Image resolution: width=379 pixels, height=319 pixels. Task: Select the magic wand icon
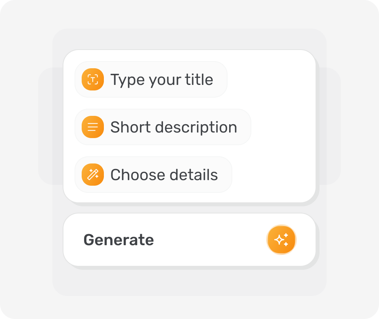[93, 175]
